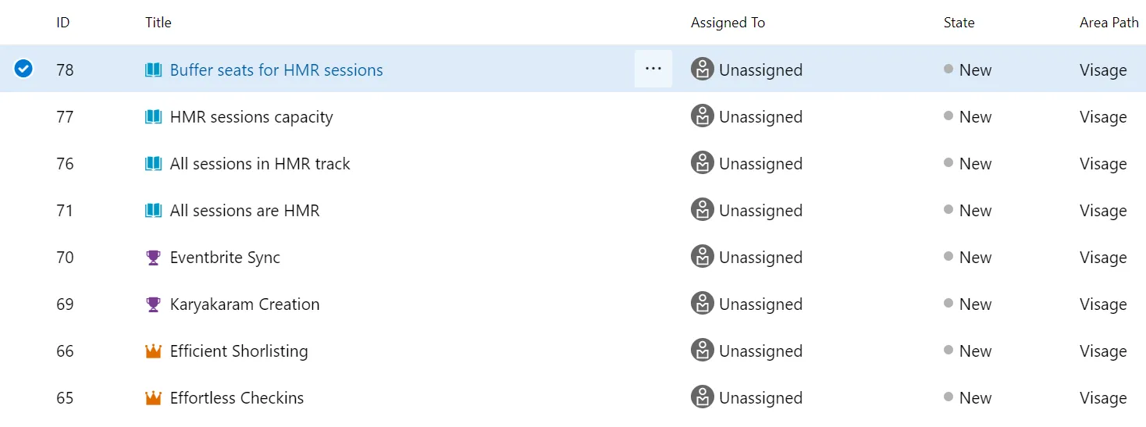Click the trophy icon next to Karyakaram Creation
Image resolution: width=1146 pixels, height=427 pixels.
point(154,304)
